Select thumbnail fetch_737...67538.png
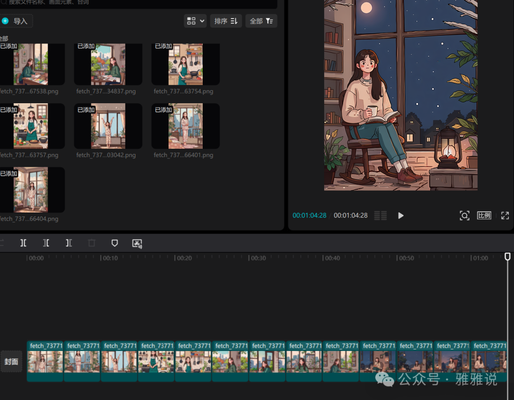 coord(31,64)
